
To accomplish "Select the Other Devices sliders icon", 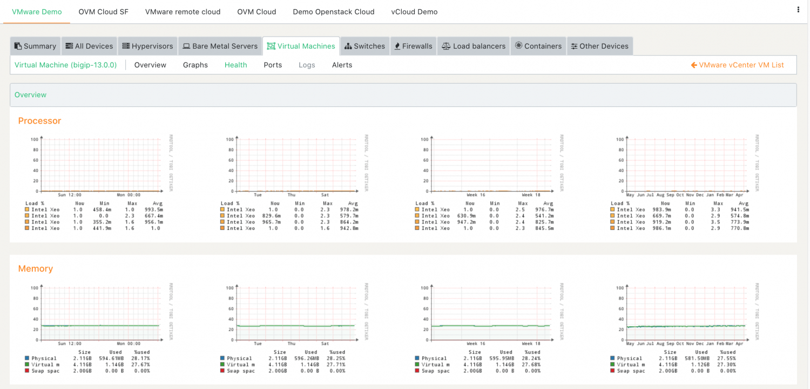I will tap(573, 46).
